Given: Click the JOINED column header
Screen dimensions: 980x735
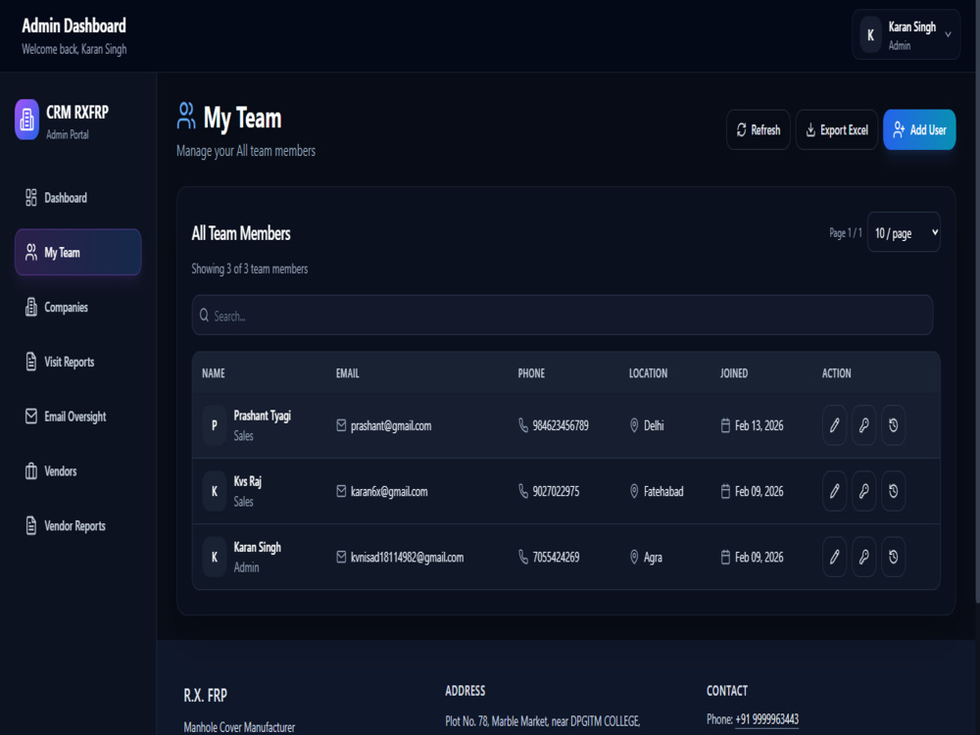Looking at the screenshot, I should coord(734,373).
